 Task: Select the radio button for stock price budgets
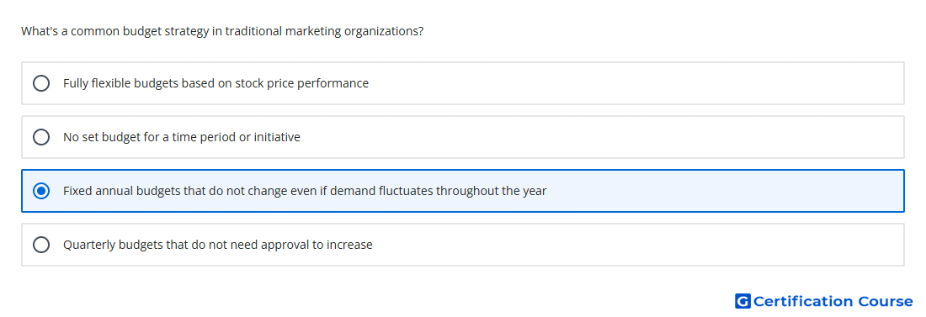(41, 83)
